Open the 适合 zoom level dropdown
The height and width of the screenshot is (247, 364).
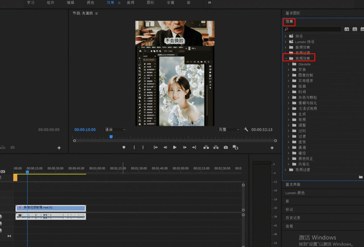(x=115, y=130)
